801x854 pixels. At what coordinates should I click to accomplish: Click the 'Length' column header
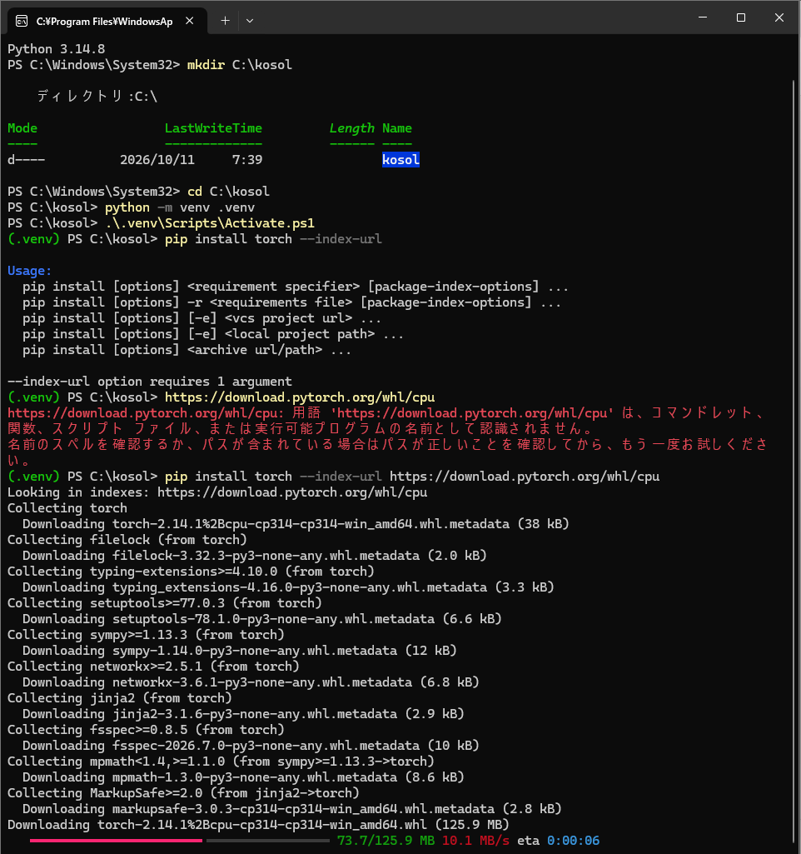coord(352,128)
